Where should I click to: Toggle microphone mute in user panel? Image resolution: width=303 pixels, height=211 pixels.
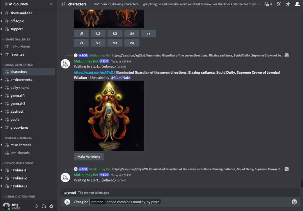tap(36, 206)
